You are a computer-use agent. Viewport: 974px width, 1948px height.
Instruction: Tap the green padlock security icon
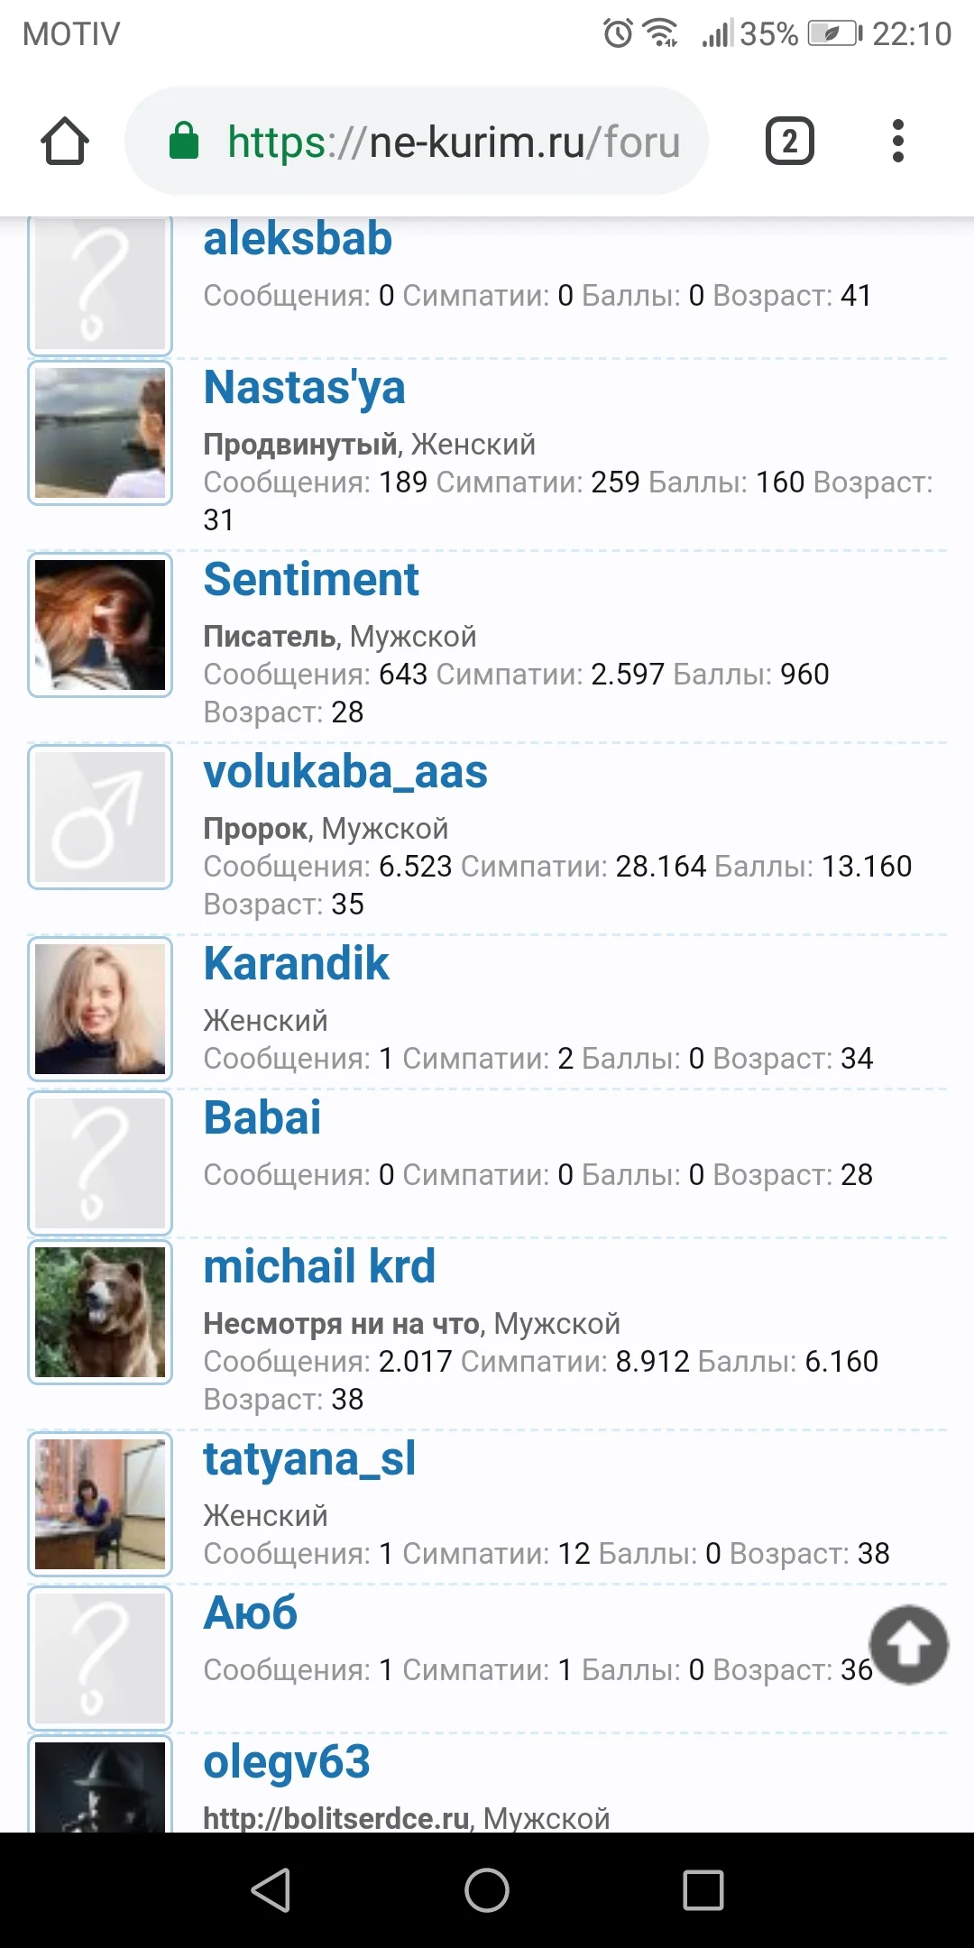point(184,142)
